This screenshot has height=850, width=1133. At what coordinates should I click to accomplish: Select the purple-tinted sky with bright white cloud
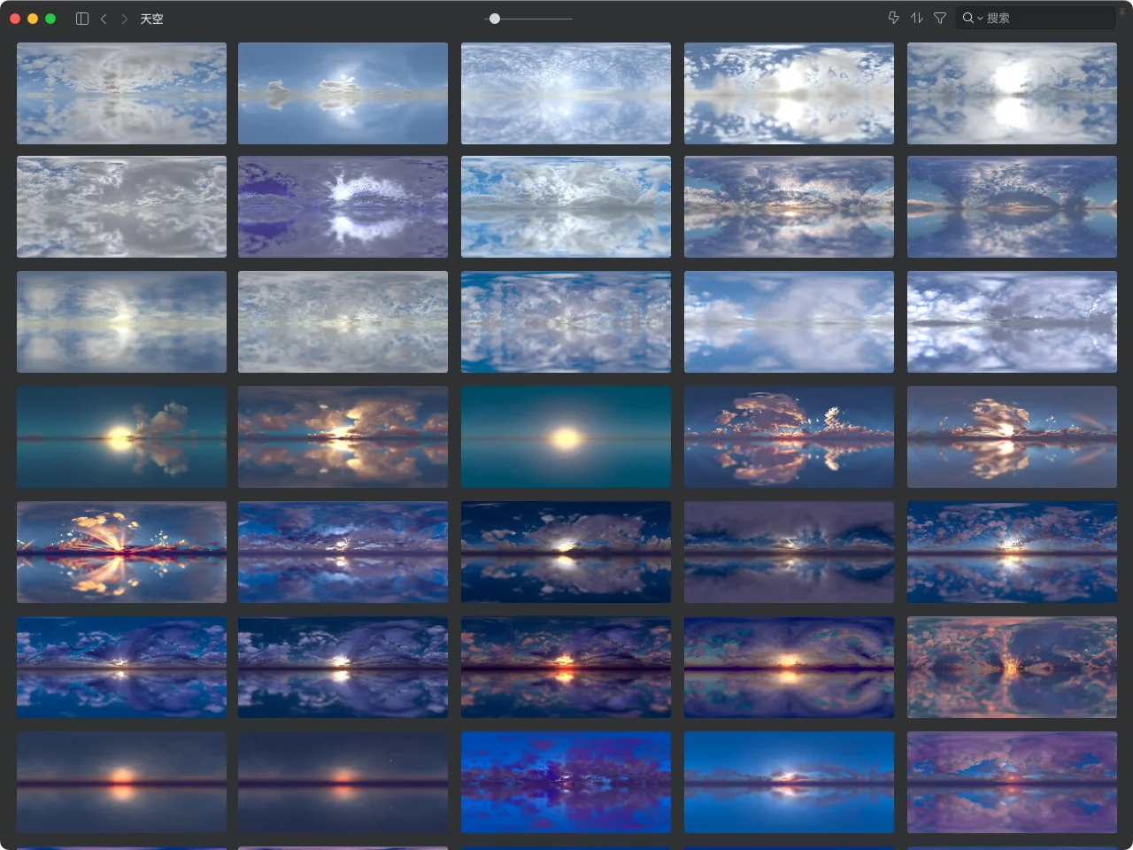(343, 206)
